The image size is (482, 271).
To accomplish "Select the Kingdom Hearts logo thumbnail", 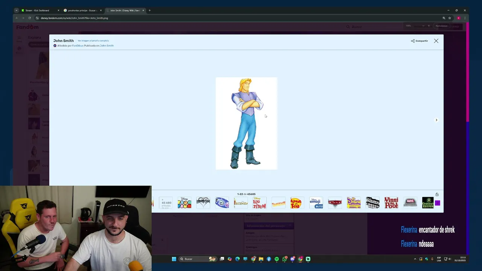I will pos(203,202).
